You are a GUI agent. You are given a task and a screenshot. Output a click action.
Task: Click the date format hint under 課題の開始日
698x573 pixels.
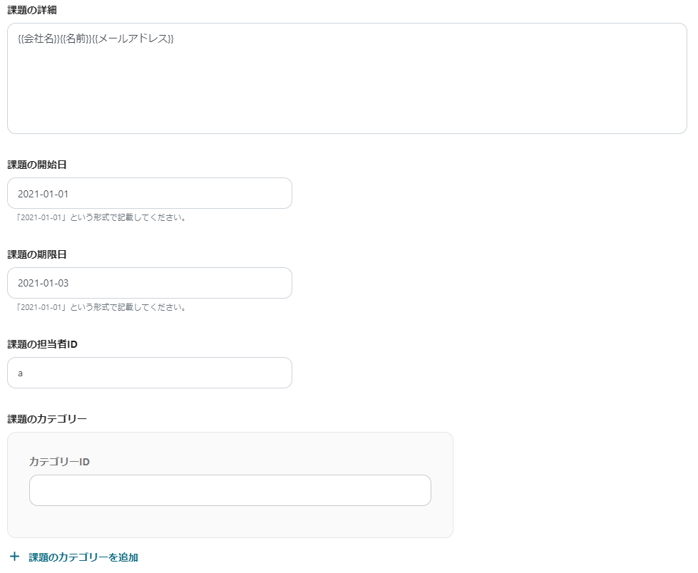tap(101, 217)
